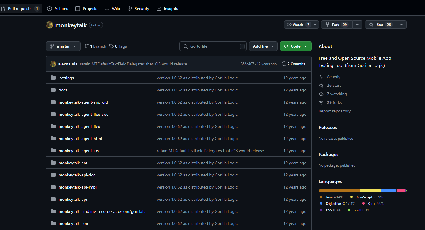This screenshot has width=425, height=230.
Task: Click the folder icon beside docs
Action: click(53, 90)
